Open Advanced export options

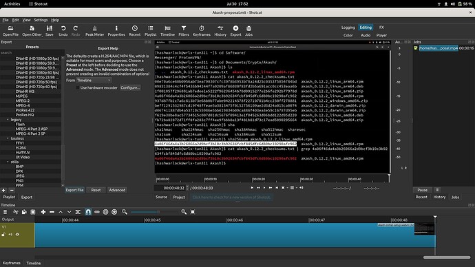point(117,190)
